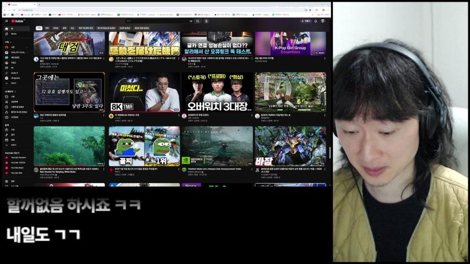Open the green rainforest rain sounds video
The width and height of the screenshot is (470, 264).
click(69, 146)
